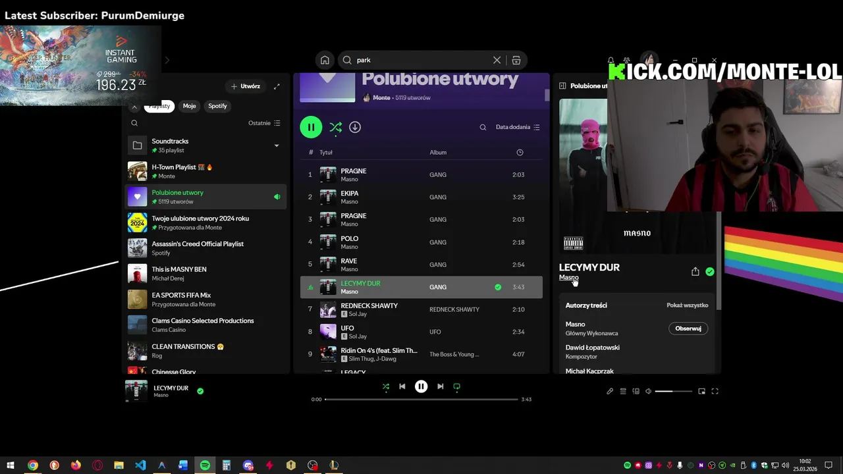Pause using bottom player bar button

click(421, 386)
